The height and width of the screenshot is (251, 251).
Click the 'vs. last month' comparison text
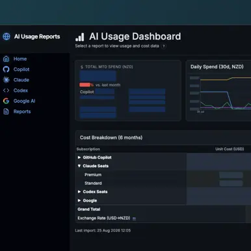tap(108, 85)
